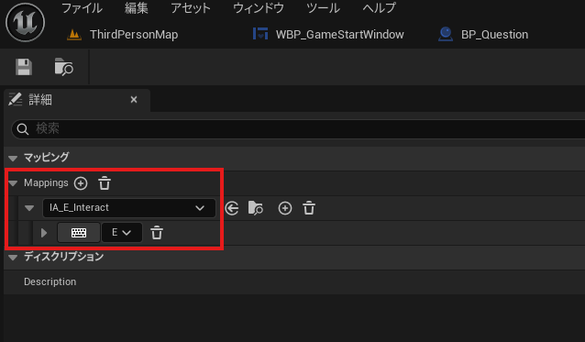
Task: Click the details panel pencil icon
Action: tap(16, 100)
